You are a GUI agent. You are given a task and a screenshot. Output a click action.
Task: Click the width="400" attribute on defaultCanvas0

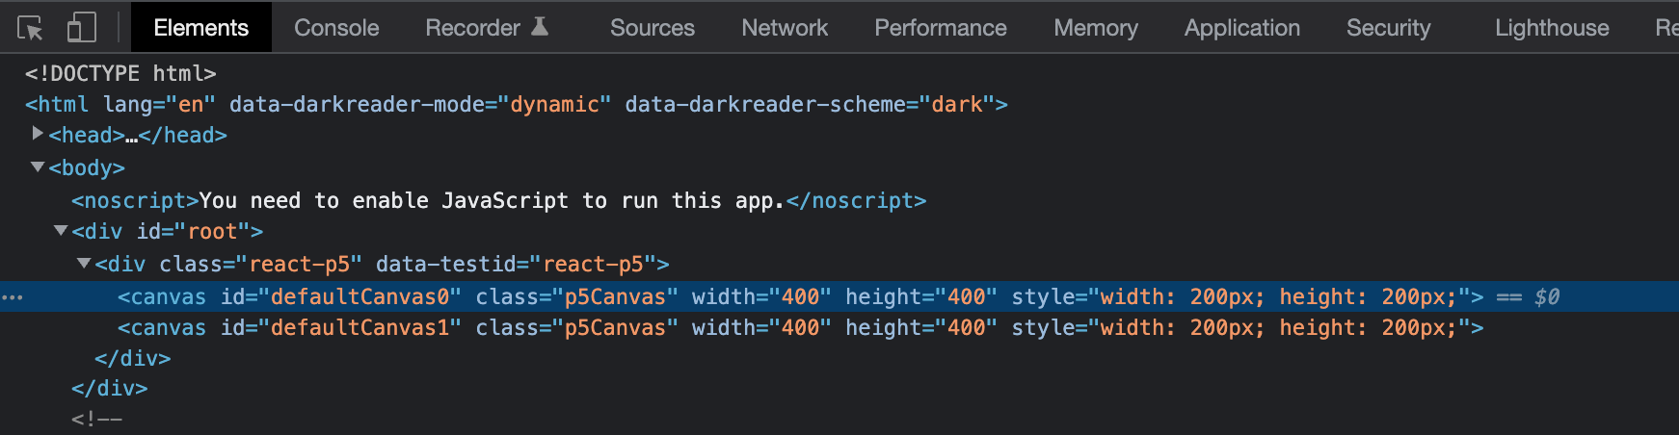[x=761, y=296]
